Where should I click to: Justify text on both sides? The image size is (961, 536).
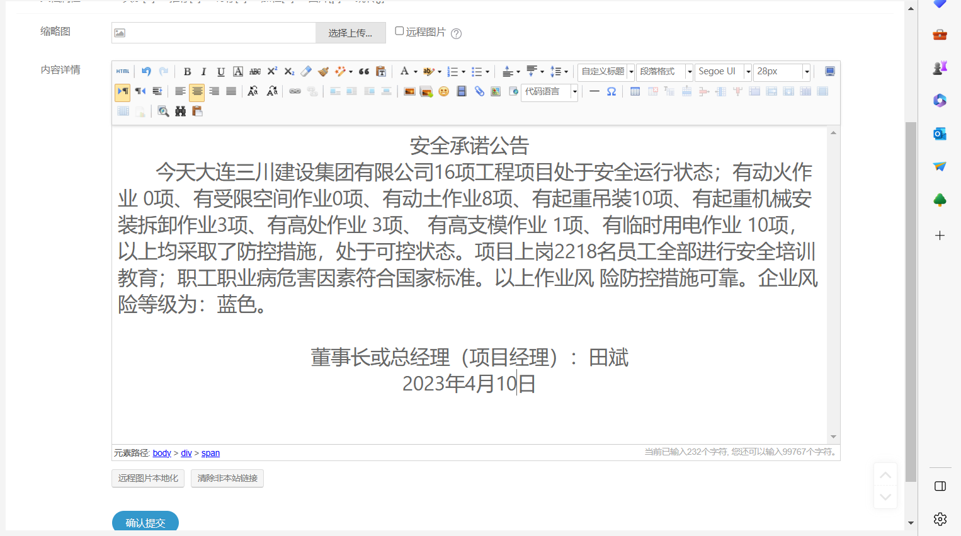point(231,91)
